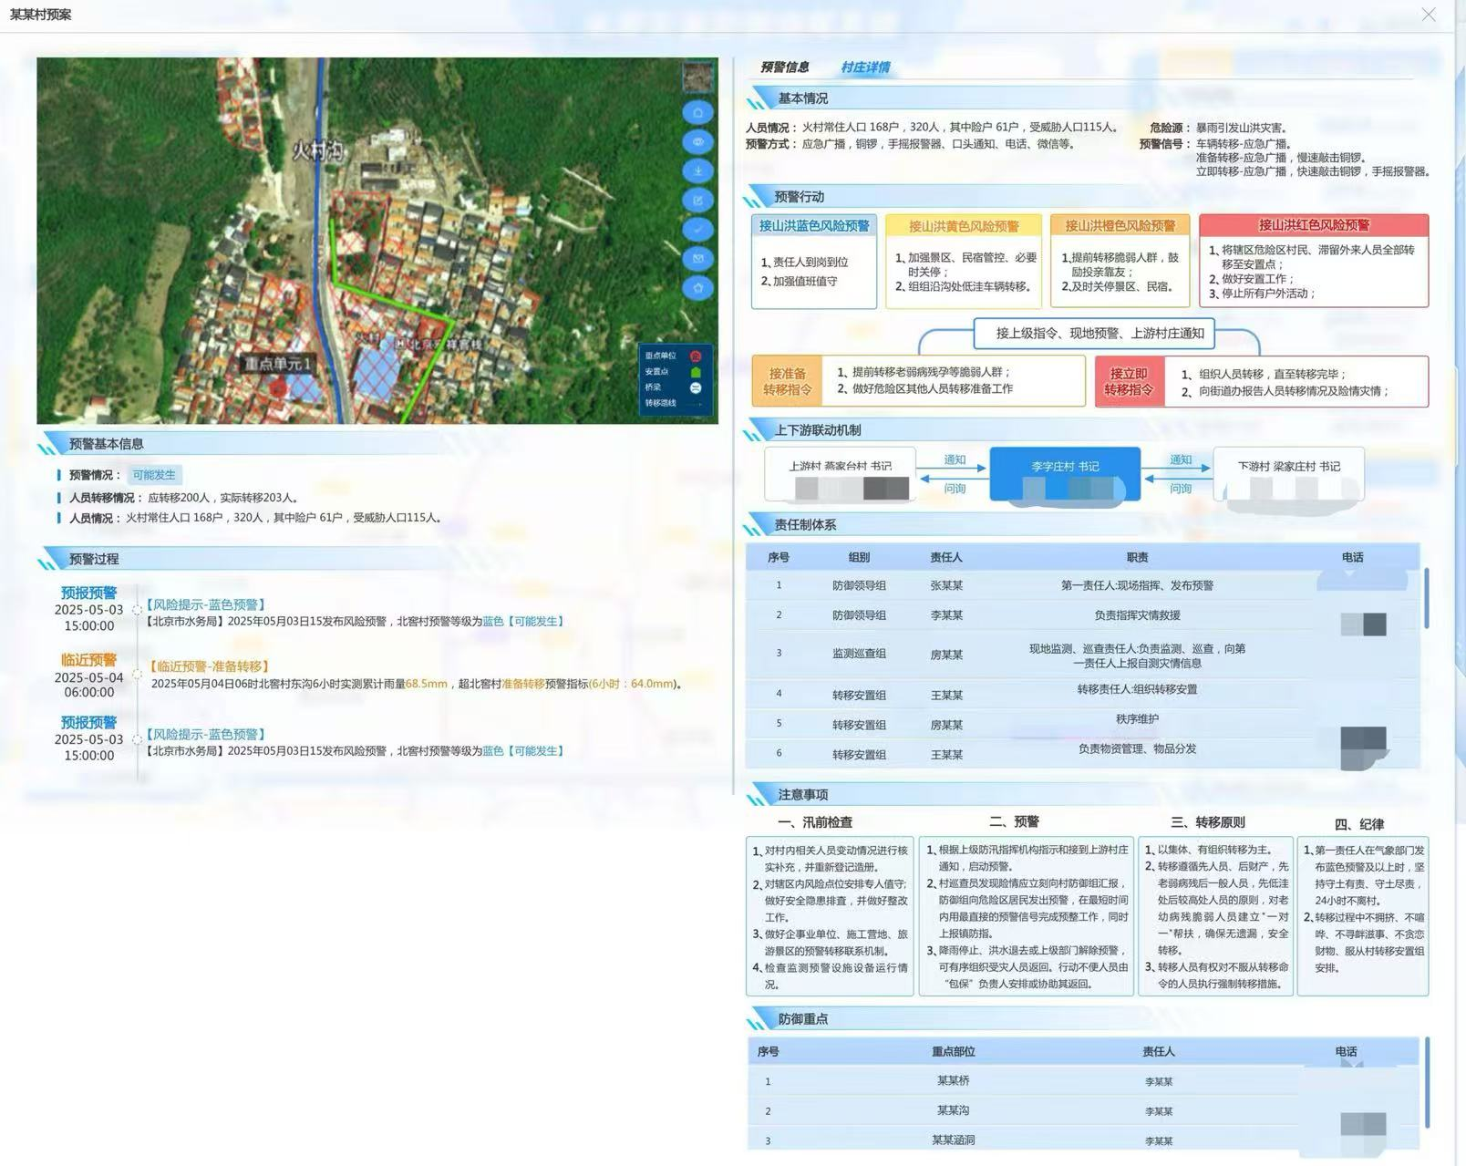
Task: Click 接立即转移指令 red button
Action: click(1129, 381)
